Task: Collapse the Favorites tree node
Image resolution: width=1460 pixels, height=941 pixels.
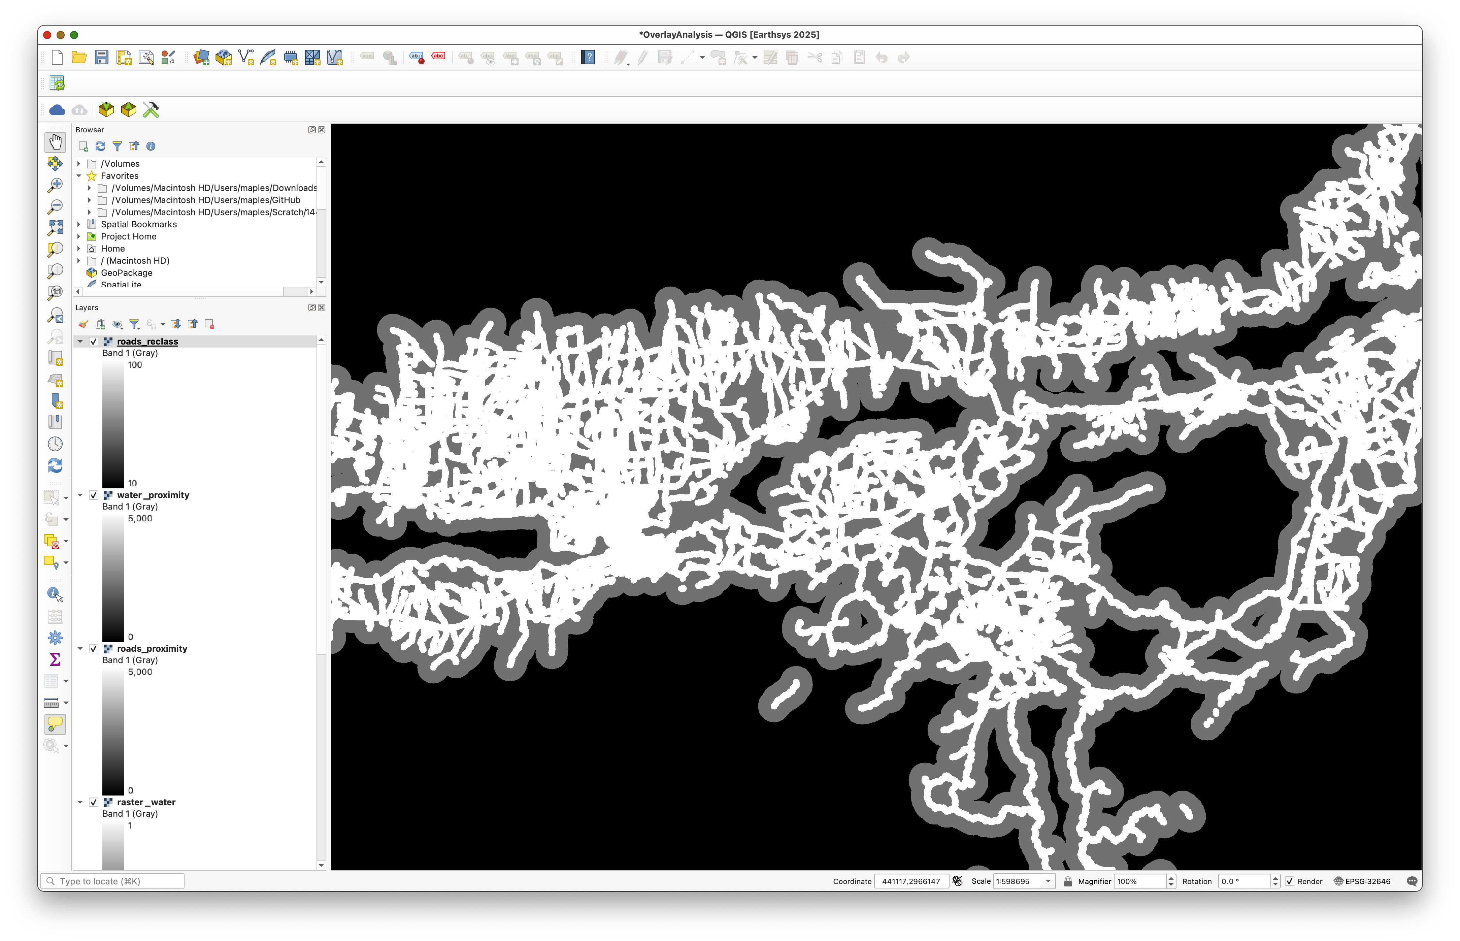Action: coord(79,176)
